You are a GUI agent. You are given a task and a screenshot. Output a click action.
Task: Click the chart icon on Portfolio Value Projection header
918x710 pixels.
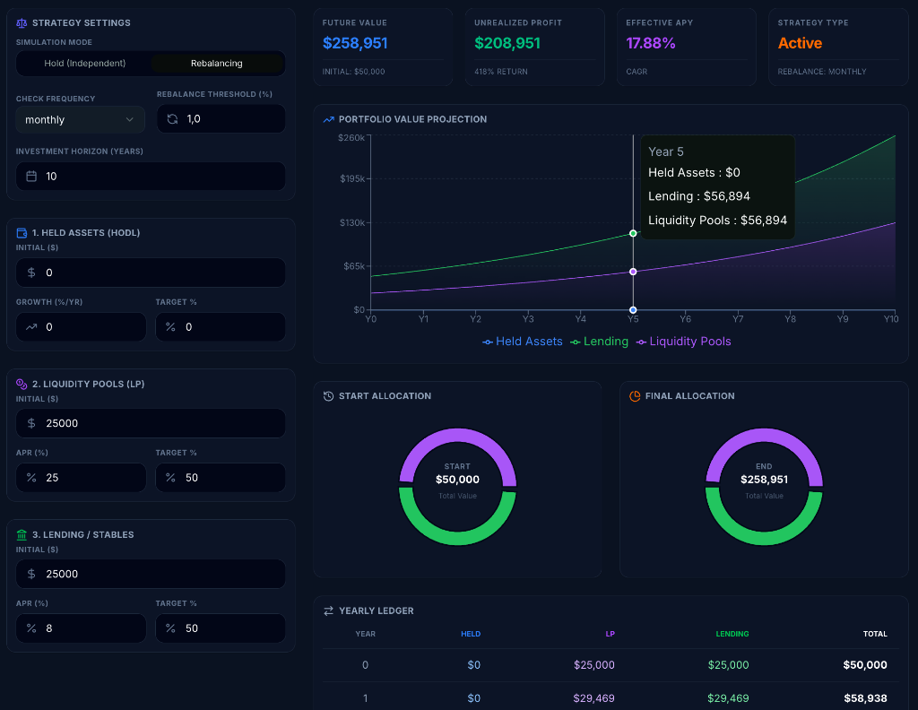point(326,118)
